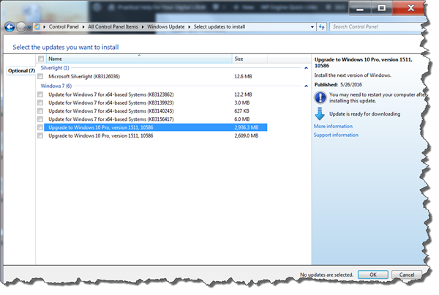Maximize the Windows Update window

(x=382, y=8)
